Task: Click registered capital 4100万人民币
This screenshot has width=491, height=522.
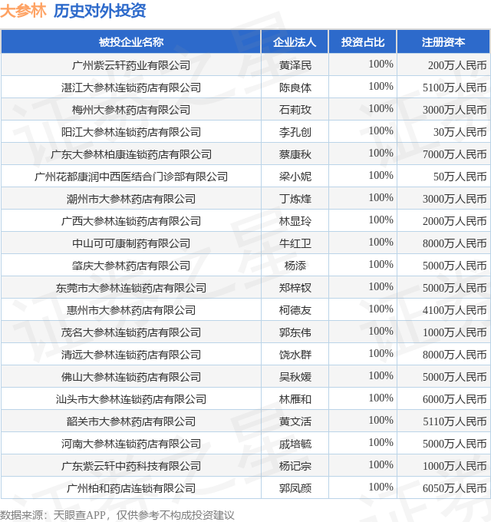Action: [454, 310]
